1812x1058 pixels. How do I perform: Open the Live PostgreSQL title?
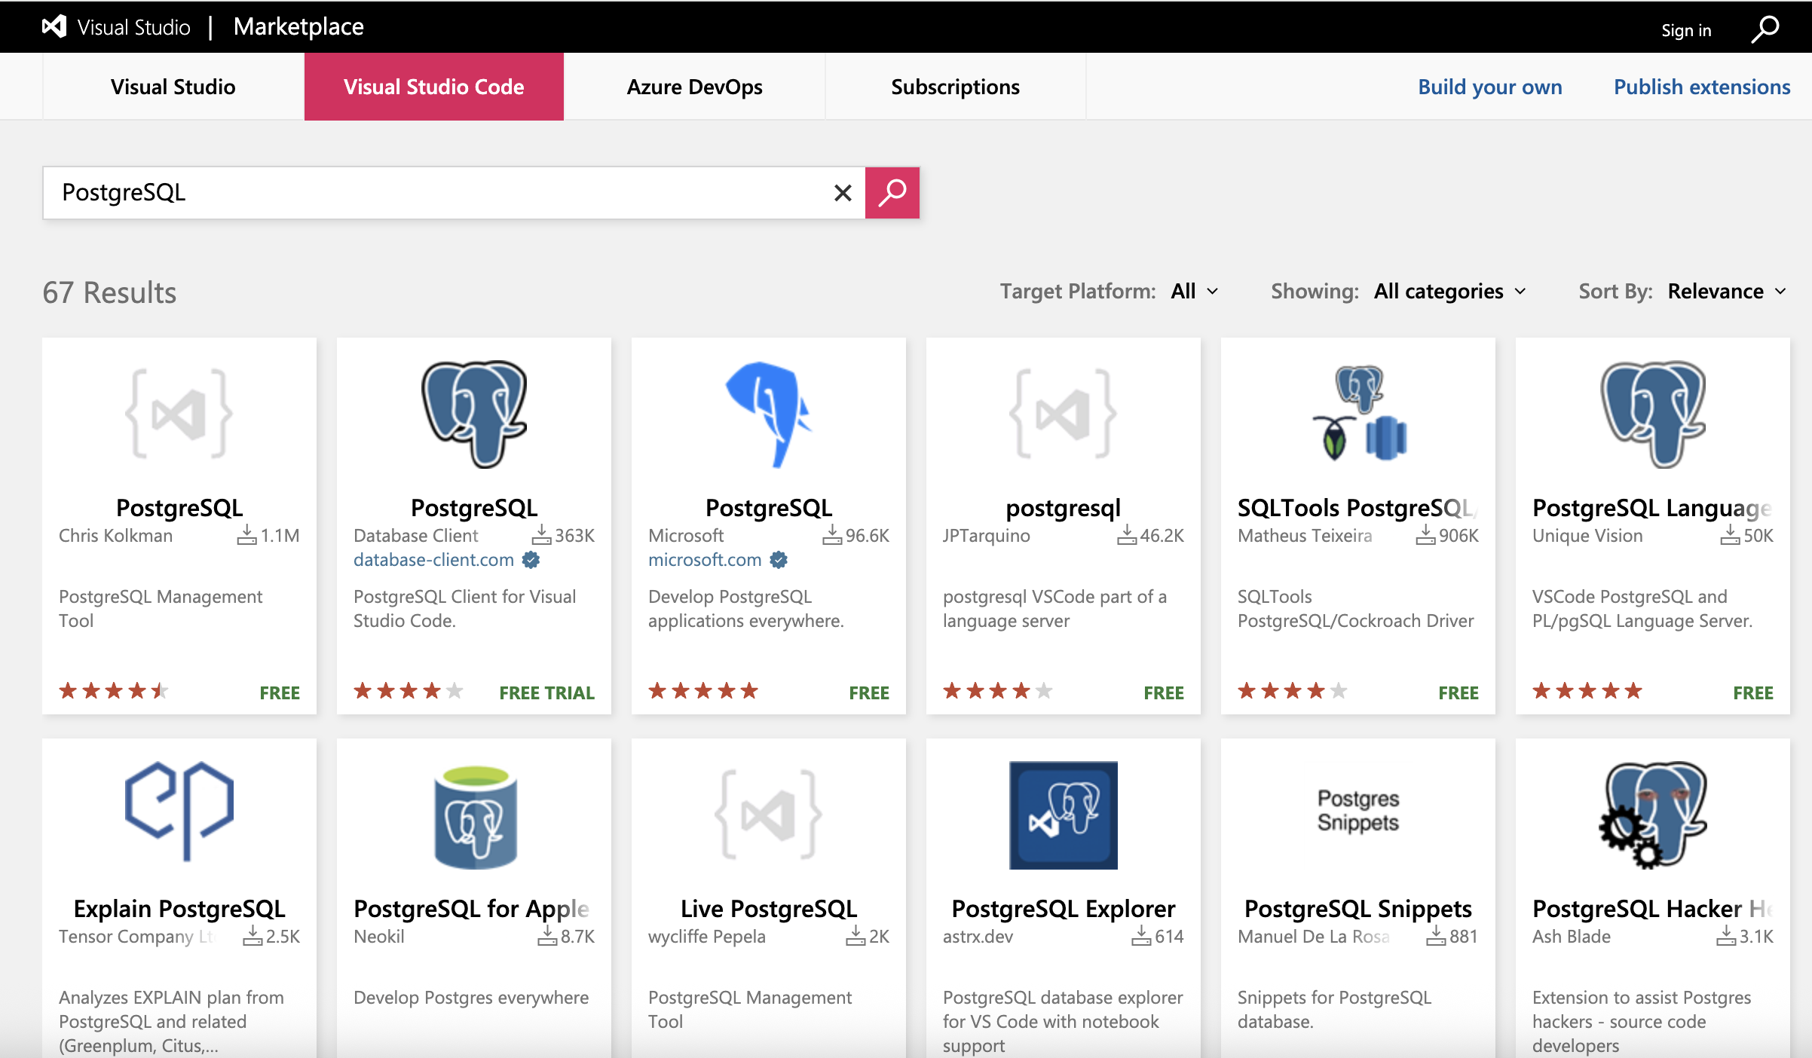(x=769, y=909)
